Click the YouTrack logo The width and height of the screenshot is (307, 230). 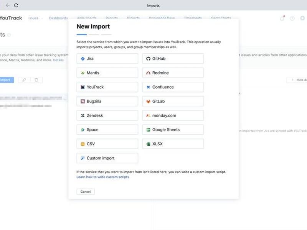click(x=11, y=18)
